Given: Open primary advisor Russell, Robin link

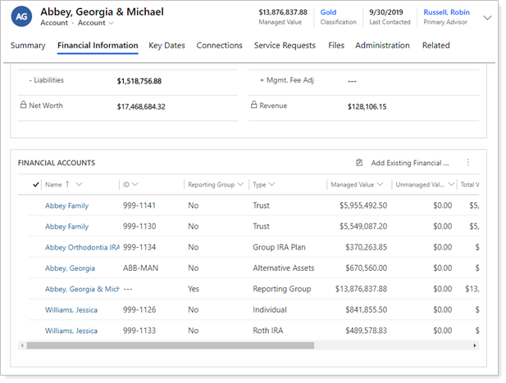Looking at the screenshot, I should (447, 12).
